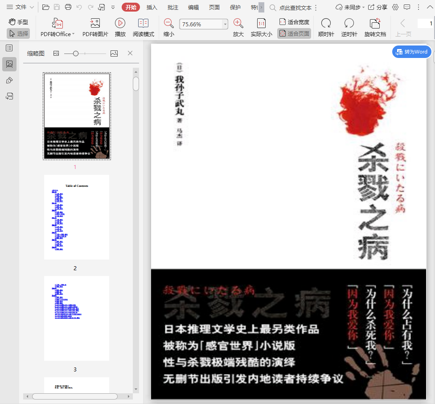Rotate page with 逆时针 icon

[349, 24]
